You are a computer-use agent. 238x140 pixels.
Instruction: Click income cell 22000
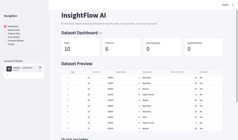point(103,123)
